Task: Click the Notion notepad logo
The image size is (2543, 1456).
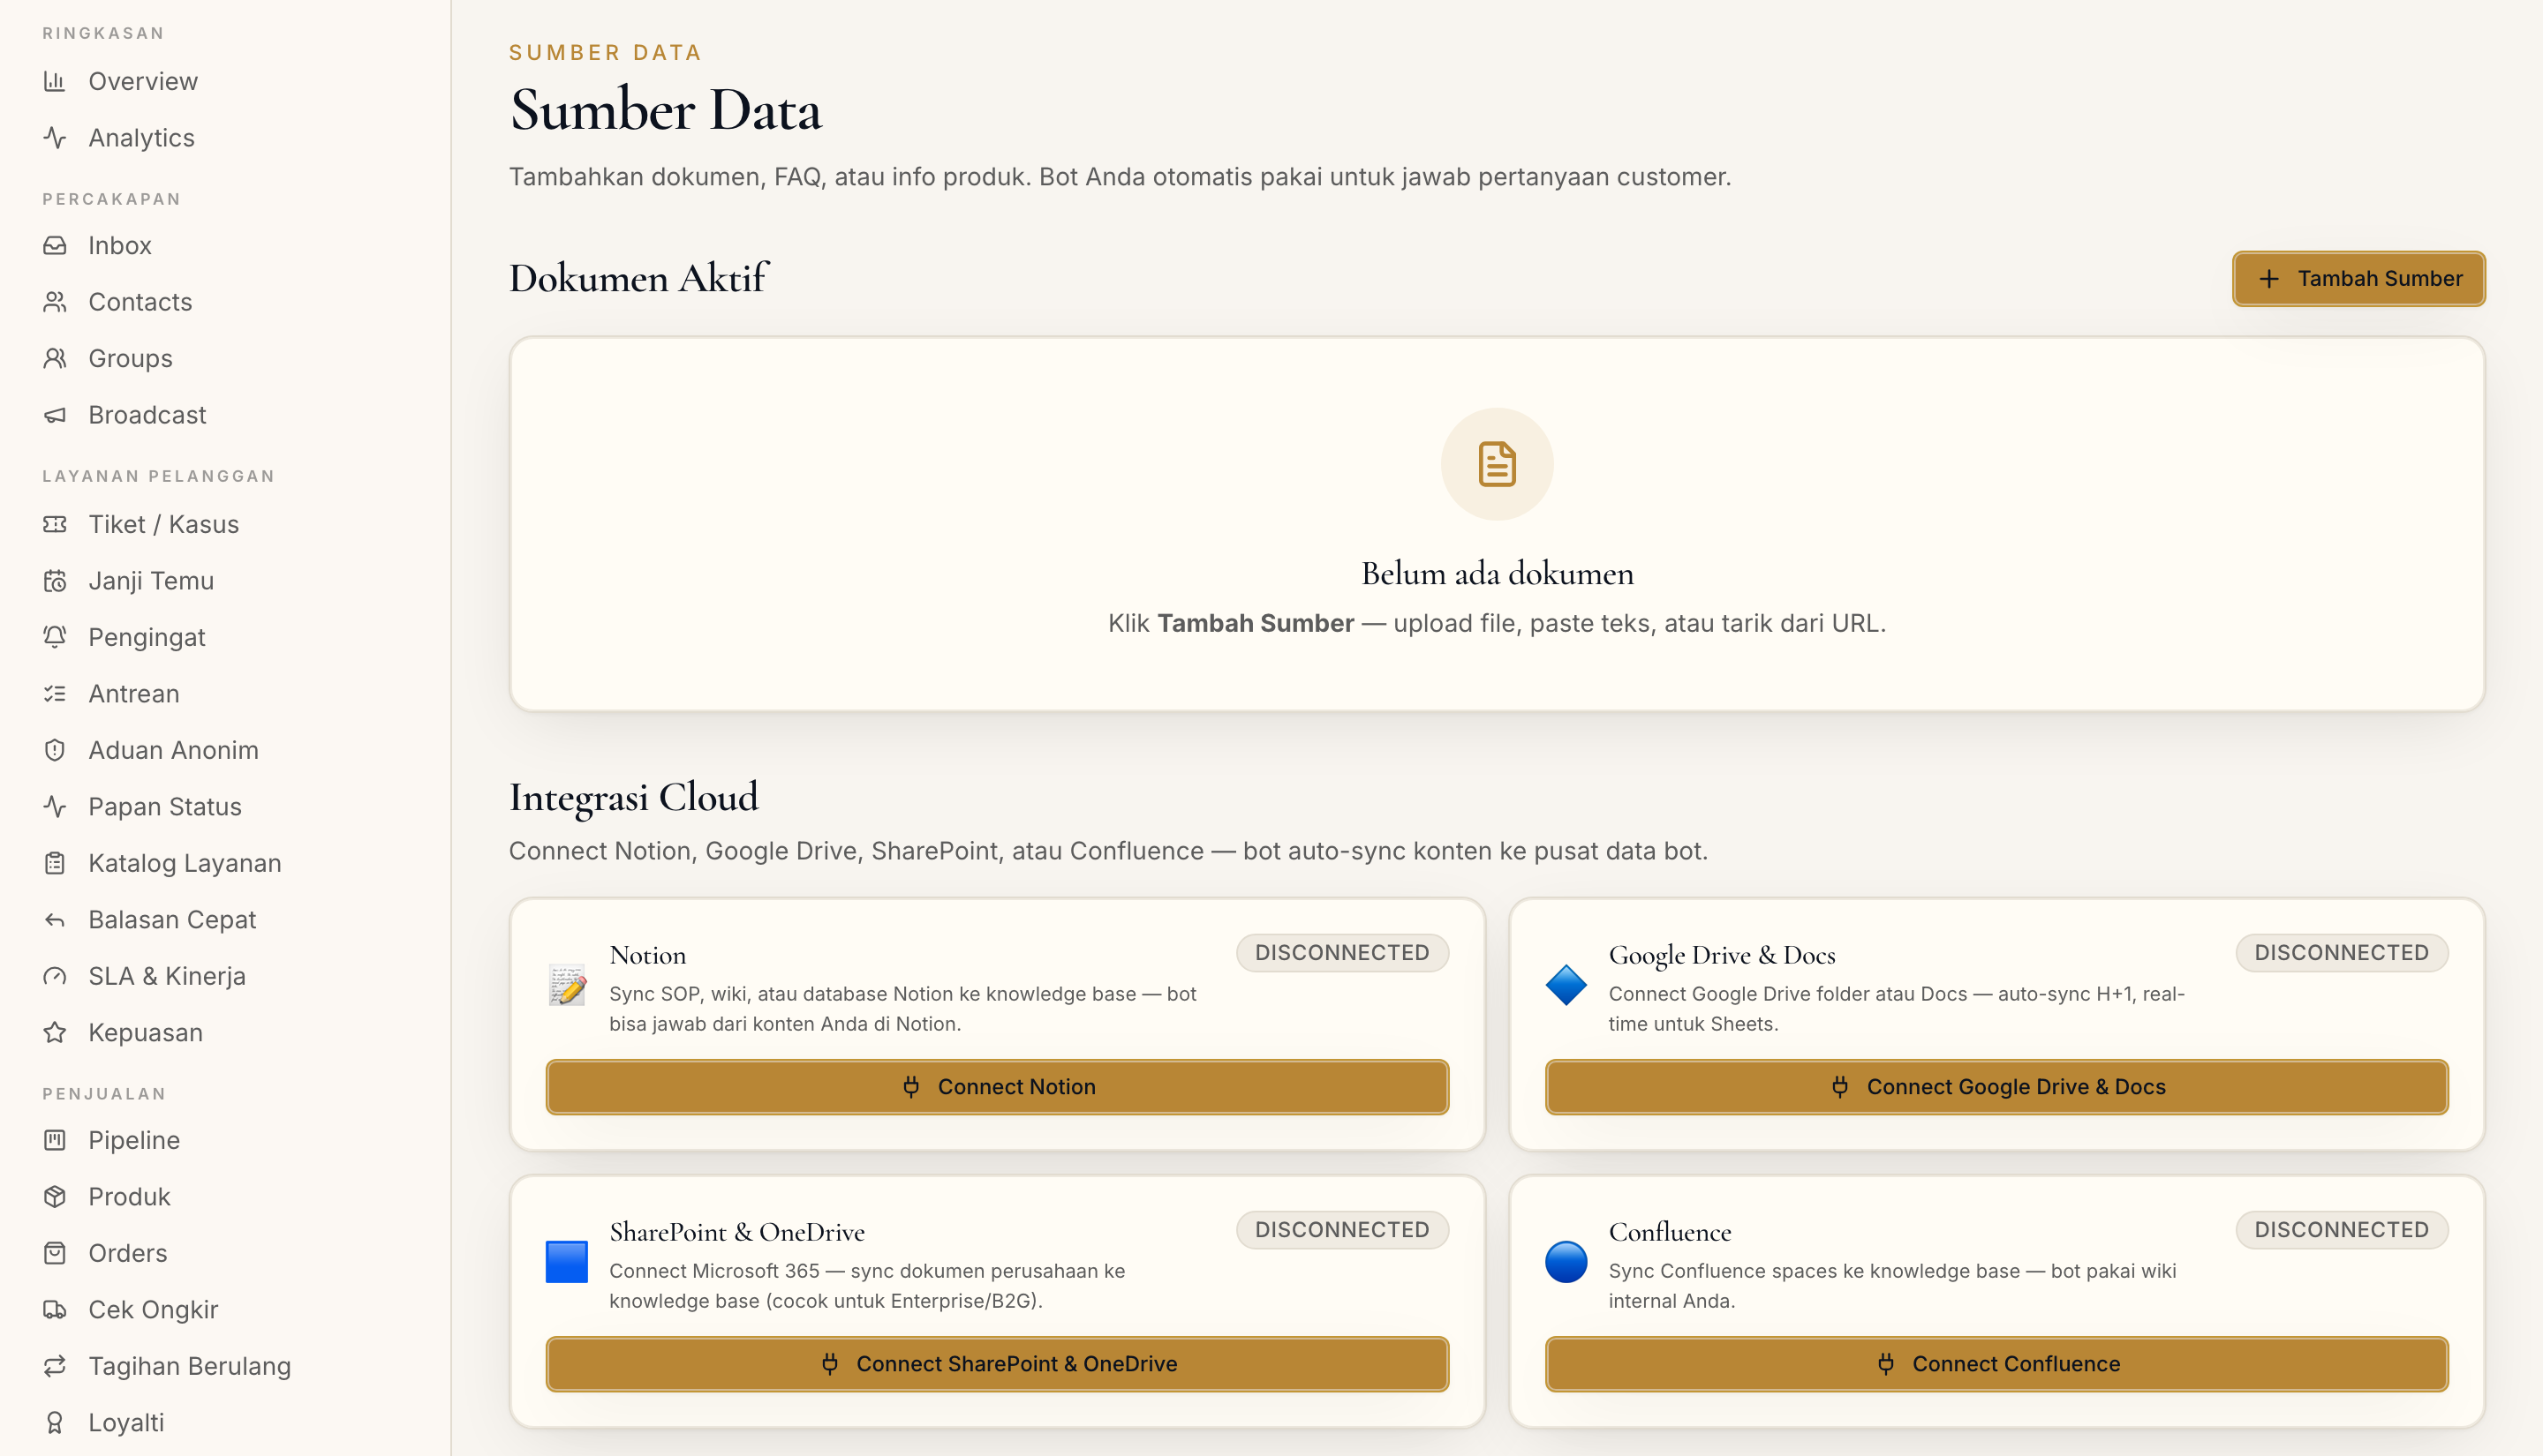Action: pyautogui.click(x=567, y=985)
